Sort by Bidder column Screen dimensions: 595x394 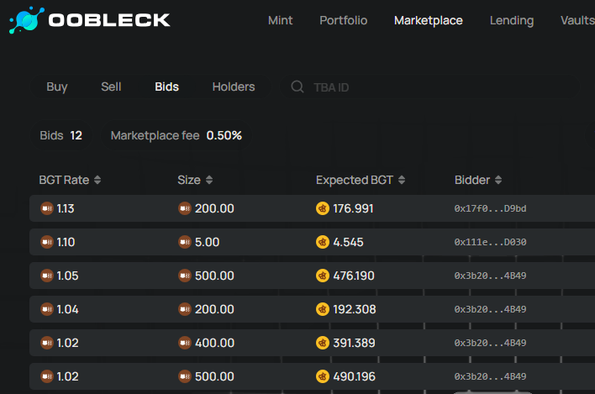point(478,180)
